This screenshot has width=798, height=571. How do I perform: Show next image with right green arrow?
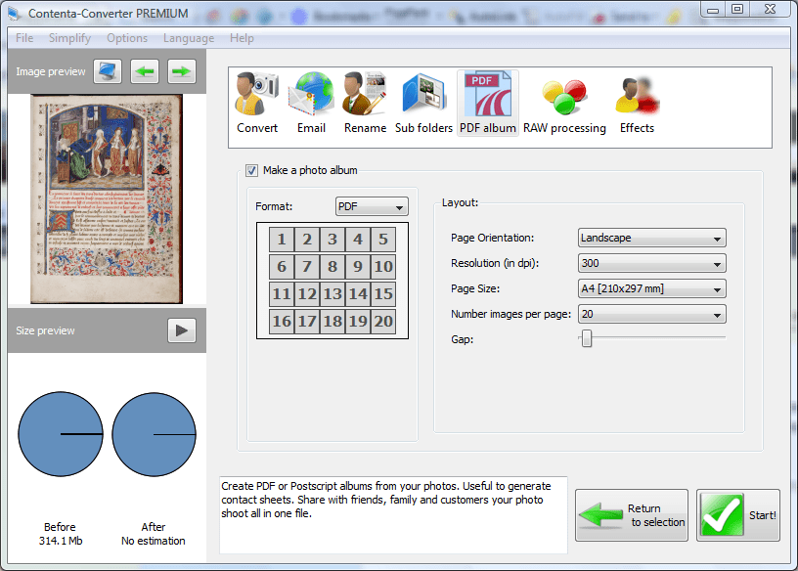182,71
